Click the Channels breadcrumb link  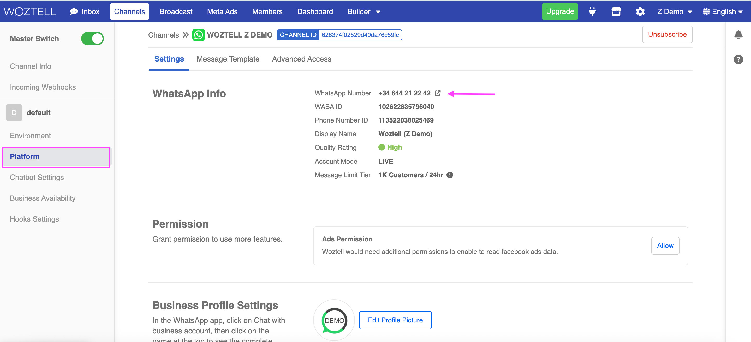click(x=163, y=35)
